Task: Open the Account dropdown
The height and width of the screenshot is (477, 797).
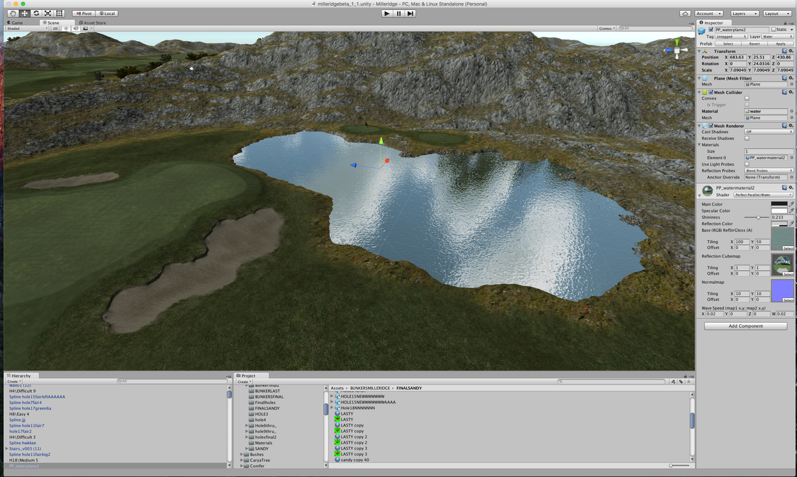Action: point(709,13)
